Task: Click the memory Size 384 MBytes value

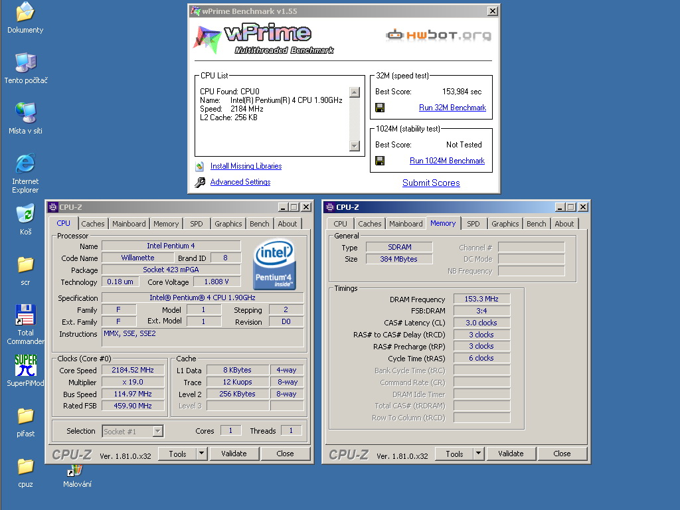Action: (399, 259)
